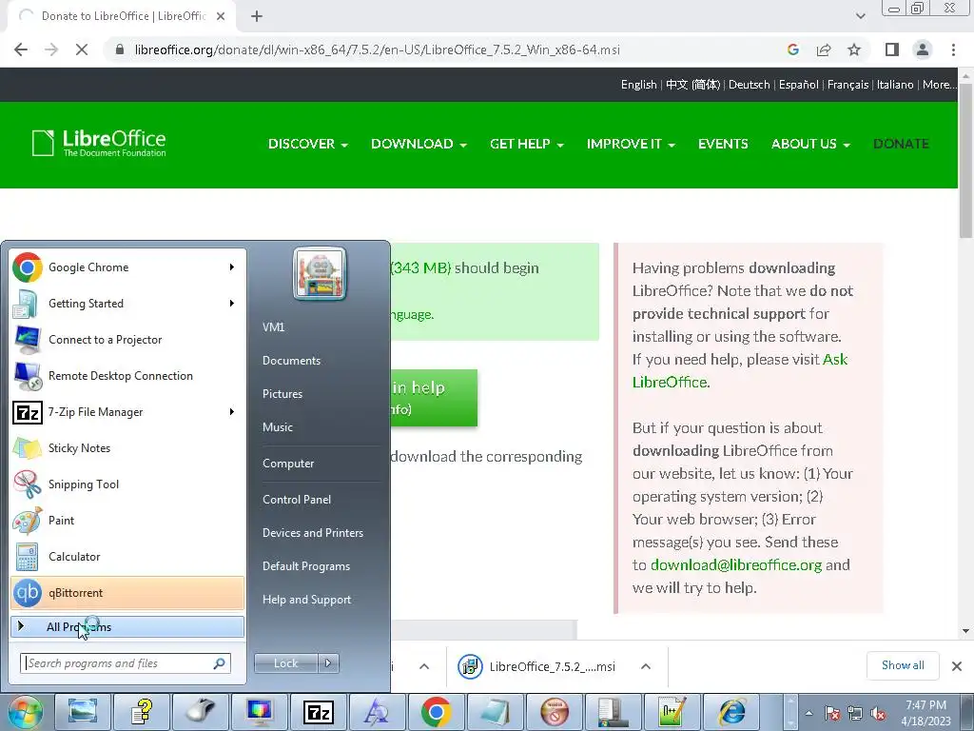Screen dimensions: 974x731
Task: Open 7-Zip from the taskbar
Action: pyautogui.click(x=318, y=712)
